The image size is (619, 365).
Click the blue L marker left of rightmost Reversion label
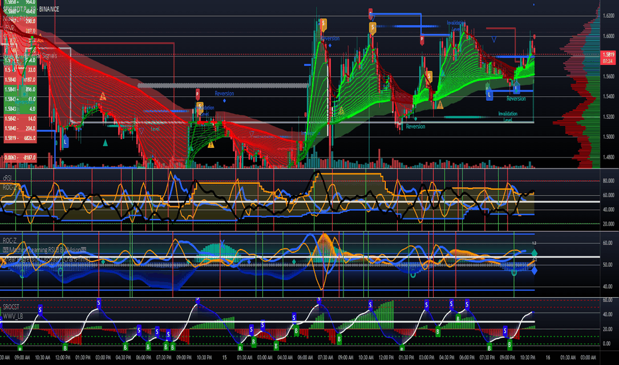(489, 95)
